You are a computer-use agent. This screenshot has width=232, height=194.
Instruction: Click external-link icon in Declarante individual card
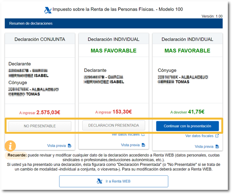point(143,135)
